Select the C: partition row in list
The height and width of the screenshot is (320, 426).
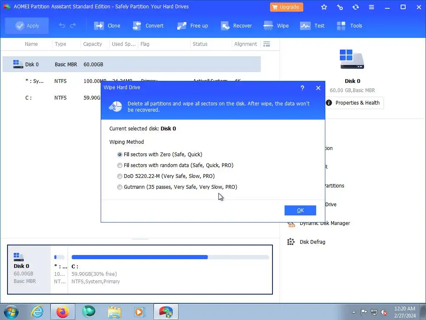click(52, 97)
